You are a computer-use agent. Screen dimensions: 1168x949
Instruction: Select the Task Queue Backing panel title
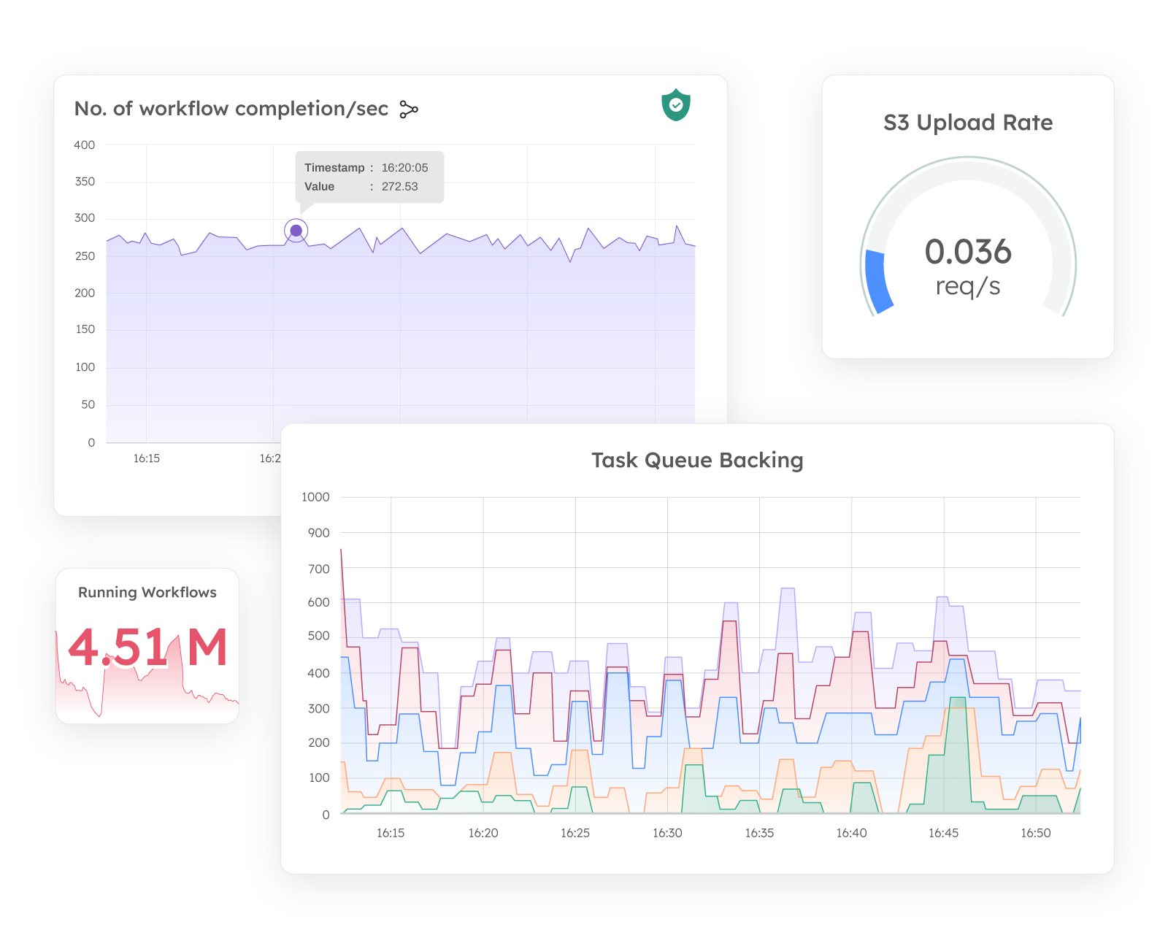coord(697,461)
